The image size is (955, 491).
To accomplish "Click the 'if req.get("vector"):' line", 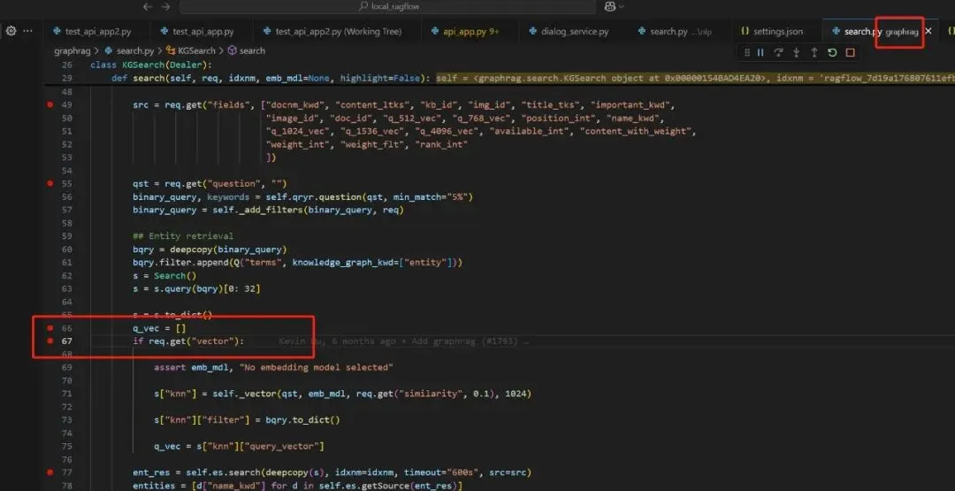I will (189, 341).
